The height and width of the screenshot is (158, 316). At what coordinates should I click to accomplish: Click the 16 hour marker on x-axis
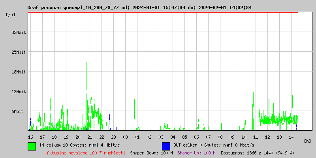click(30, 137)
